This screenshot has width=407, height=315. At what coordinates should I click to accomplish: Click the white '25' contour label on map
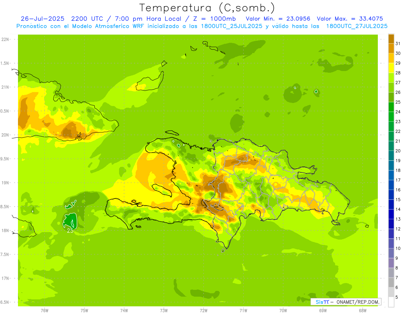[70, 231]
